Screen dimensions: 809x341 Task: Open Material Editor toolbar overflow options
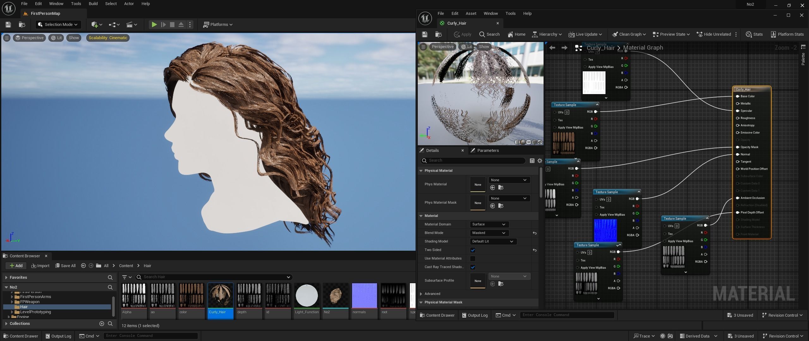[x=736, y=34]
